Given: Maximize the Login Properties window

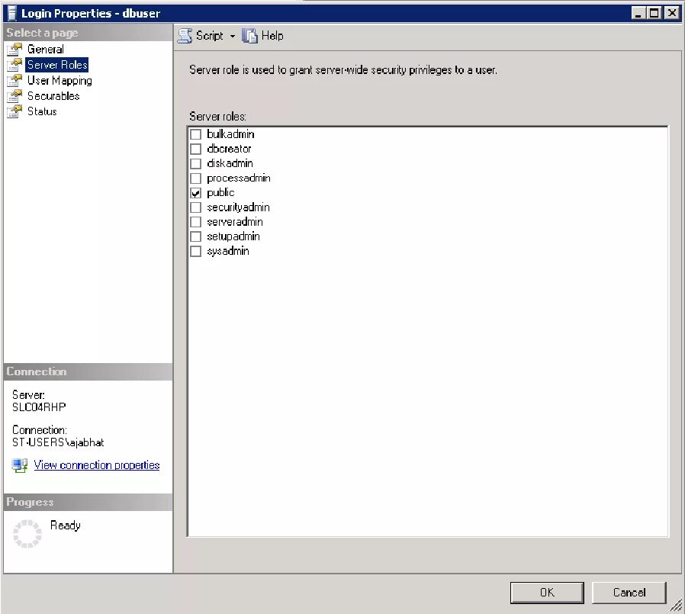Looking at the screenshot, I should click(654, 13).
